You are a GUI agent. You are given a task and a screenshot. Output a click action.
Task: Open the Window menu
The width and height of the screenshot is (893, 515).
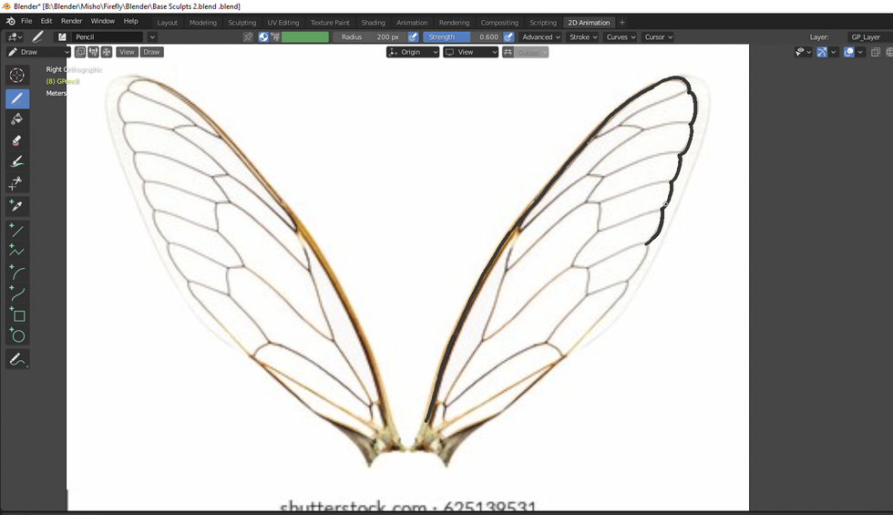pyautogui.click(x=102, y=21)
